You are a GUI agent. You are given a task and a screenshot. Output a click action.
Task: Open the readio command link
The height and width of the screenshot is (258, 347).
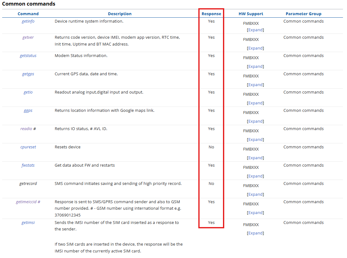point(26,129)
